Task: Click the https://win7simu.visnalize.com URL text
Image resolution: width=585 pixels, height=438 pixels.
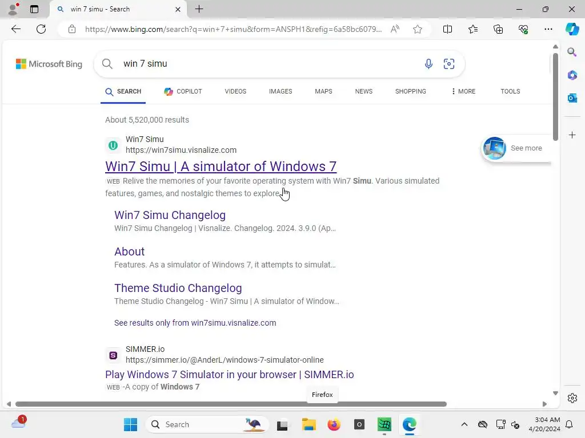Action: pyautogui.click(x=181, y=150)
